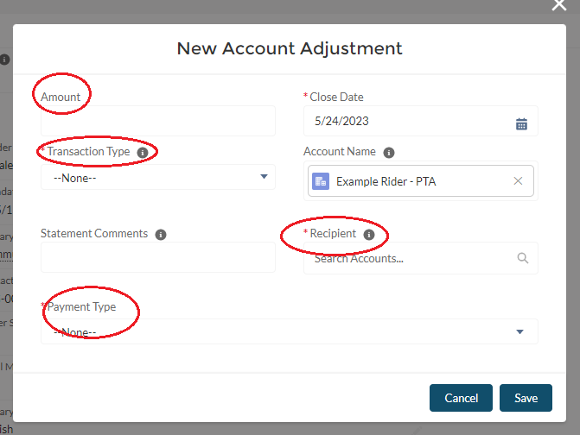
Task: Click into the Amount input field
Action: (157, 122)
